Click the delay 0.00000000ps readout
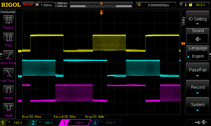Screen dimensions: 211x126 click(159, 5)
